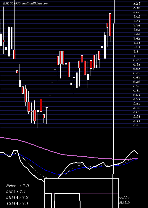This screenshot has height=208, width=148.
Task: Pick the 5.51 value on price axis
Action: point(137,116)
